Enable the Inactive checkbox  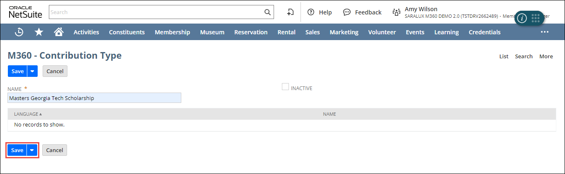[x=285, y=87]
